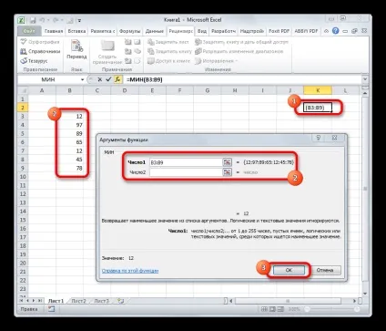
Task: Switch to the Данные ribbon tab
Action: pyautogui.click(x=155, y=31)
